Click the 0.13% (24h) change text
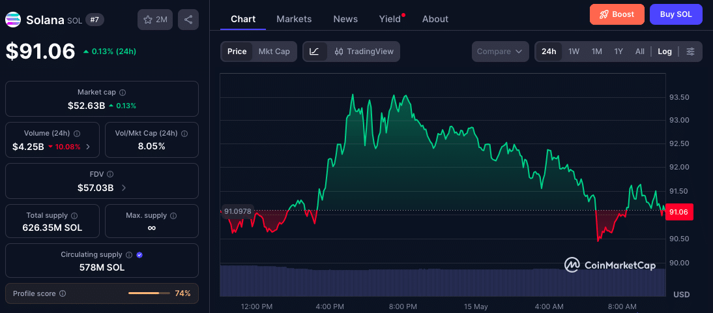713x313 pixels. coord(113,52)
